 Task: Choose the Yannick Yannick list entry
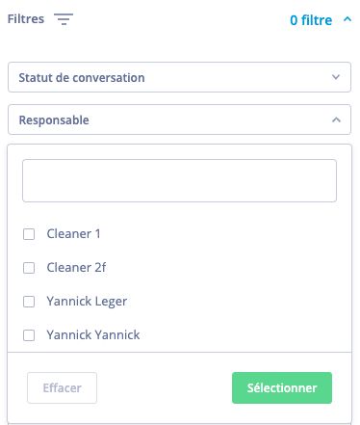93,334
